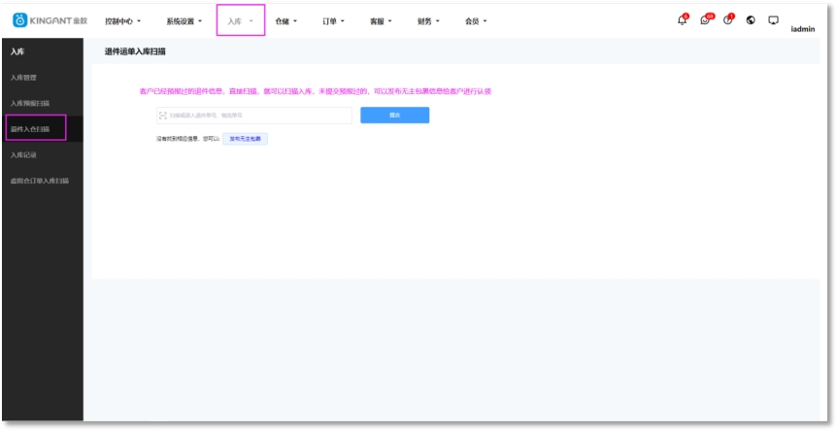Expand the 仓储 dropdown menu
This screenshot has width=837, height=431.
[286, 20]
